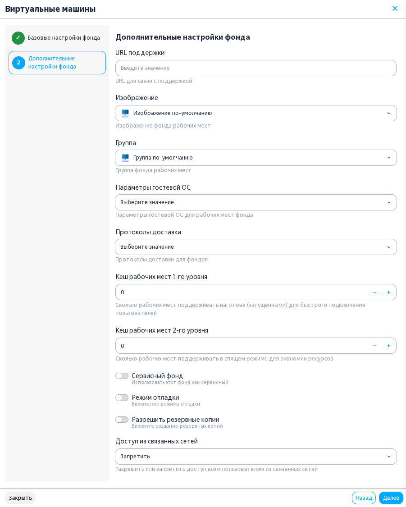Toggle Разрешить резервные копии switch

coord(122,420)
